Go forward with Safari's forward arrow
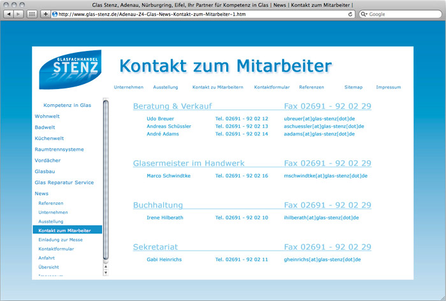 coord(18,14)
